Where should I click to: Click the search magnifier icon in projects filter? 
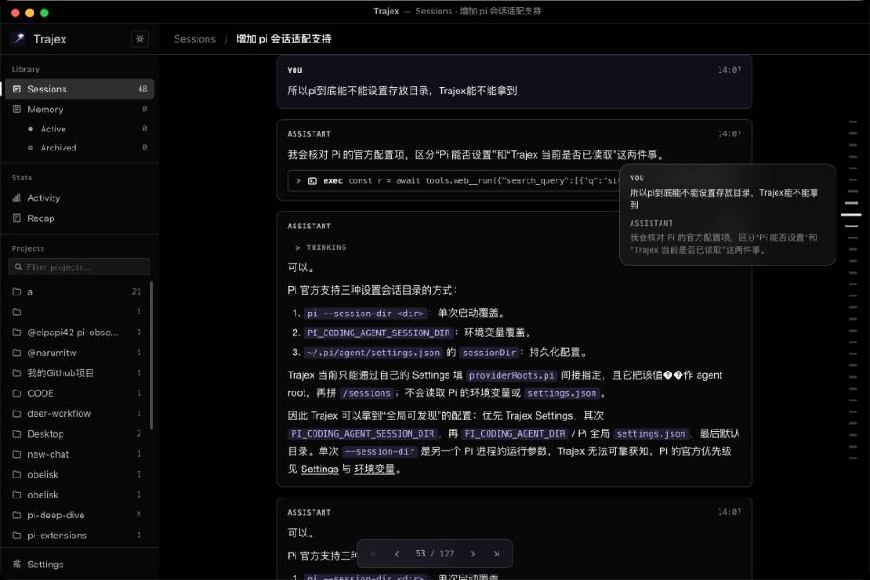coord(18,267)
